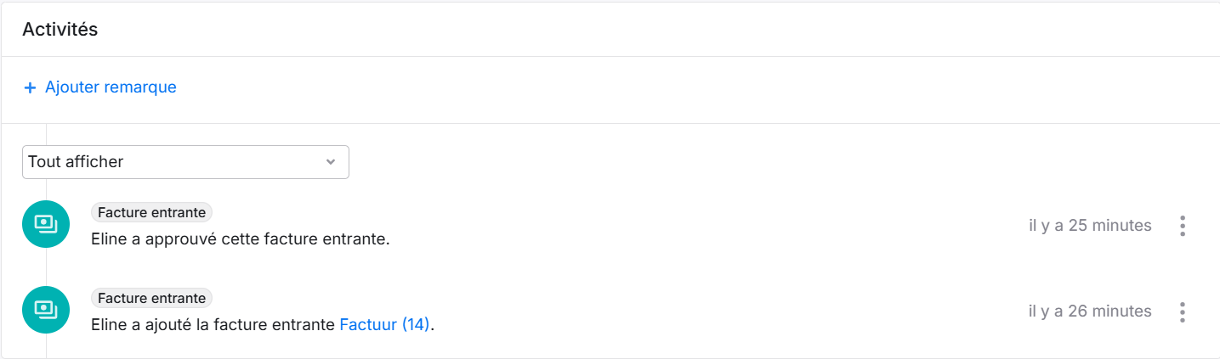Click the teal invoice icon for added entry
Image resolution: width=1220 pixels, height=359 pixels.
click(45, 310)
